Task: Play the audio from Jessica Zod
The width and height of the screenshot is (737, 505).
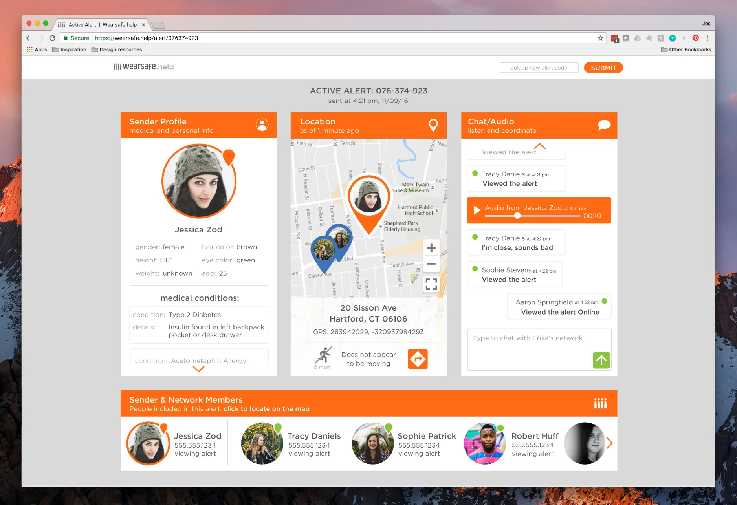Action: [x=477, y=210]
